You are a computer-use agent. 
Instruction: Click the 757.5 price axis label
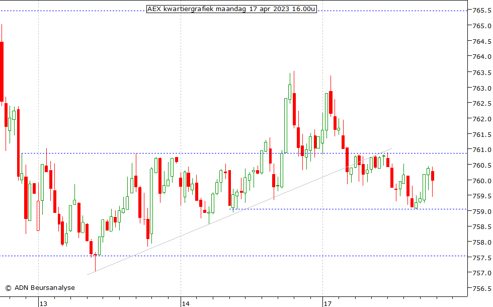coord(482,258)
